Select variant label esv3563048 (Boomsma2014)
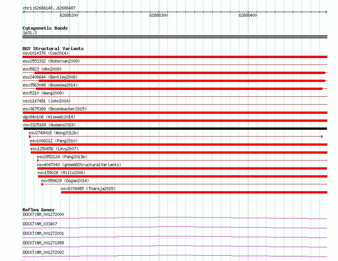 pyautogui.click(x=50, y=85)
